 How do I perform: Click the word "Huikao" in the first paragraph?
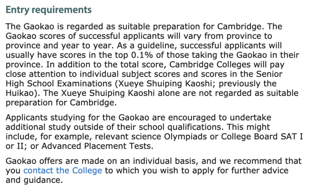click(20, 93)
